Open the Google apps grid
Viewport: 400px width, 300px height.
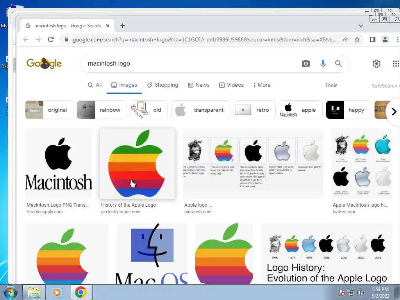click(396, 64)
